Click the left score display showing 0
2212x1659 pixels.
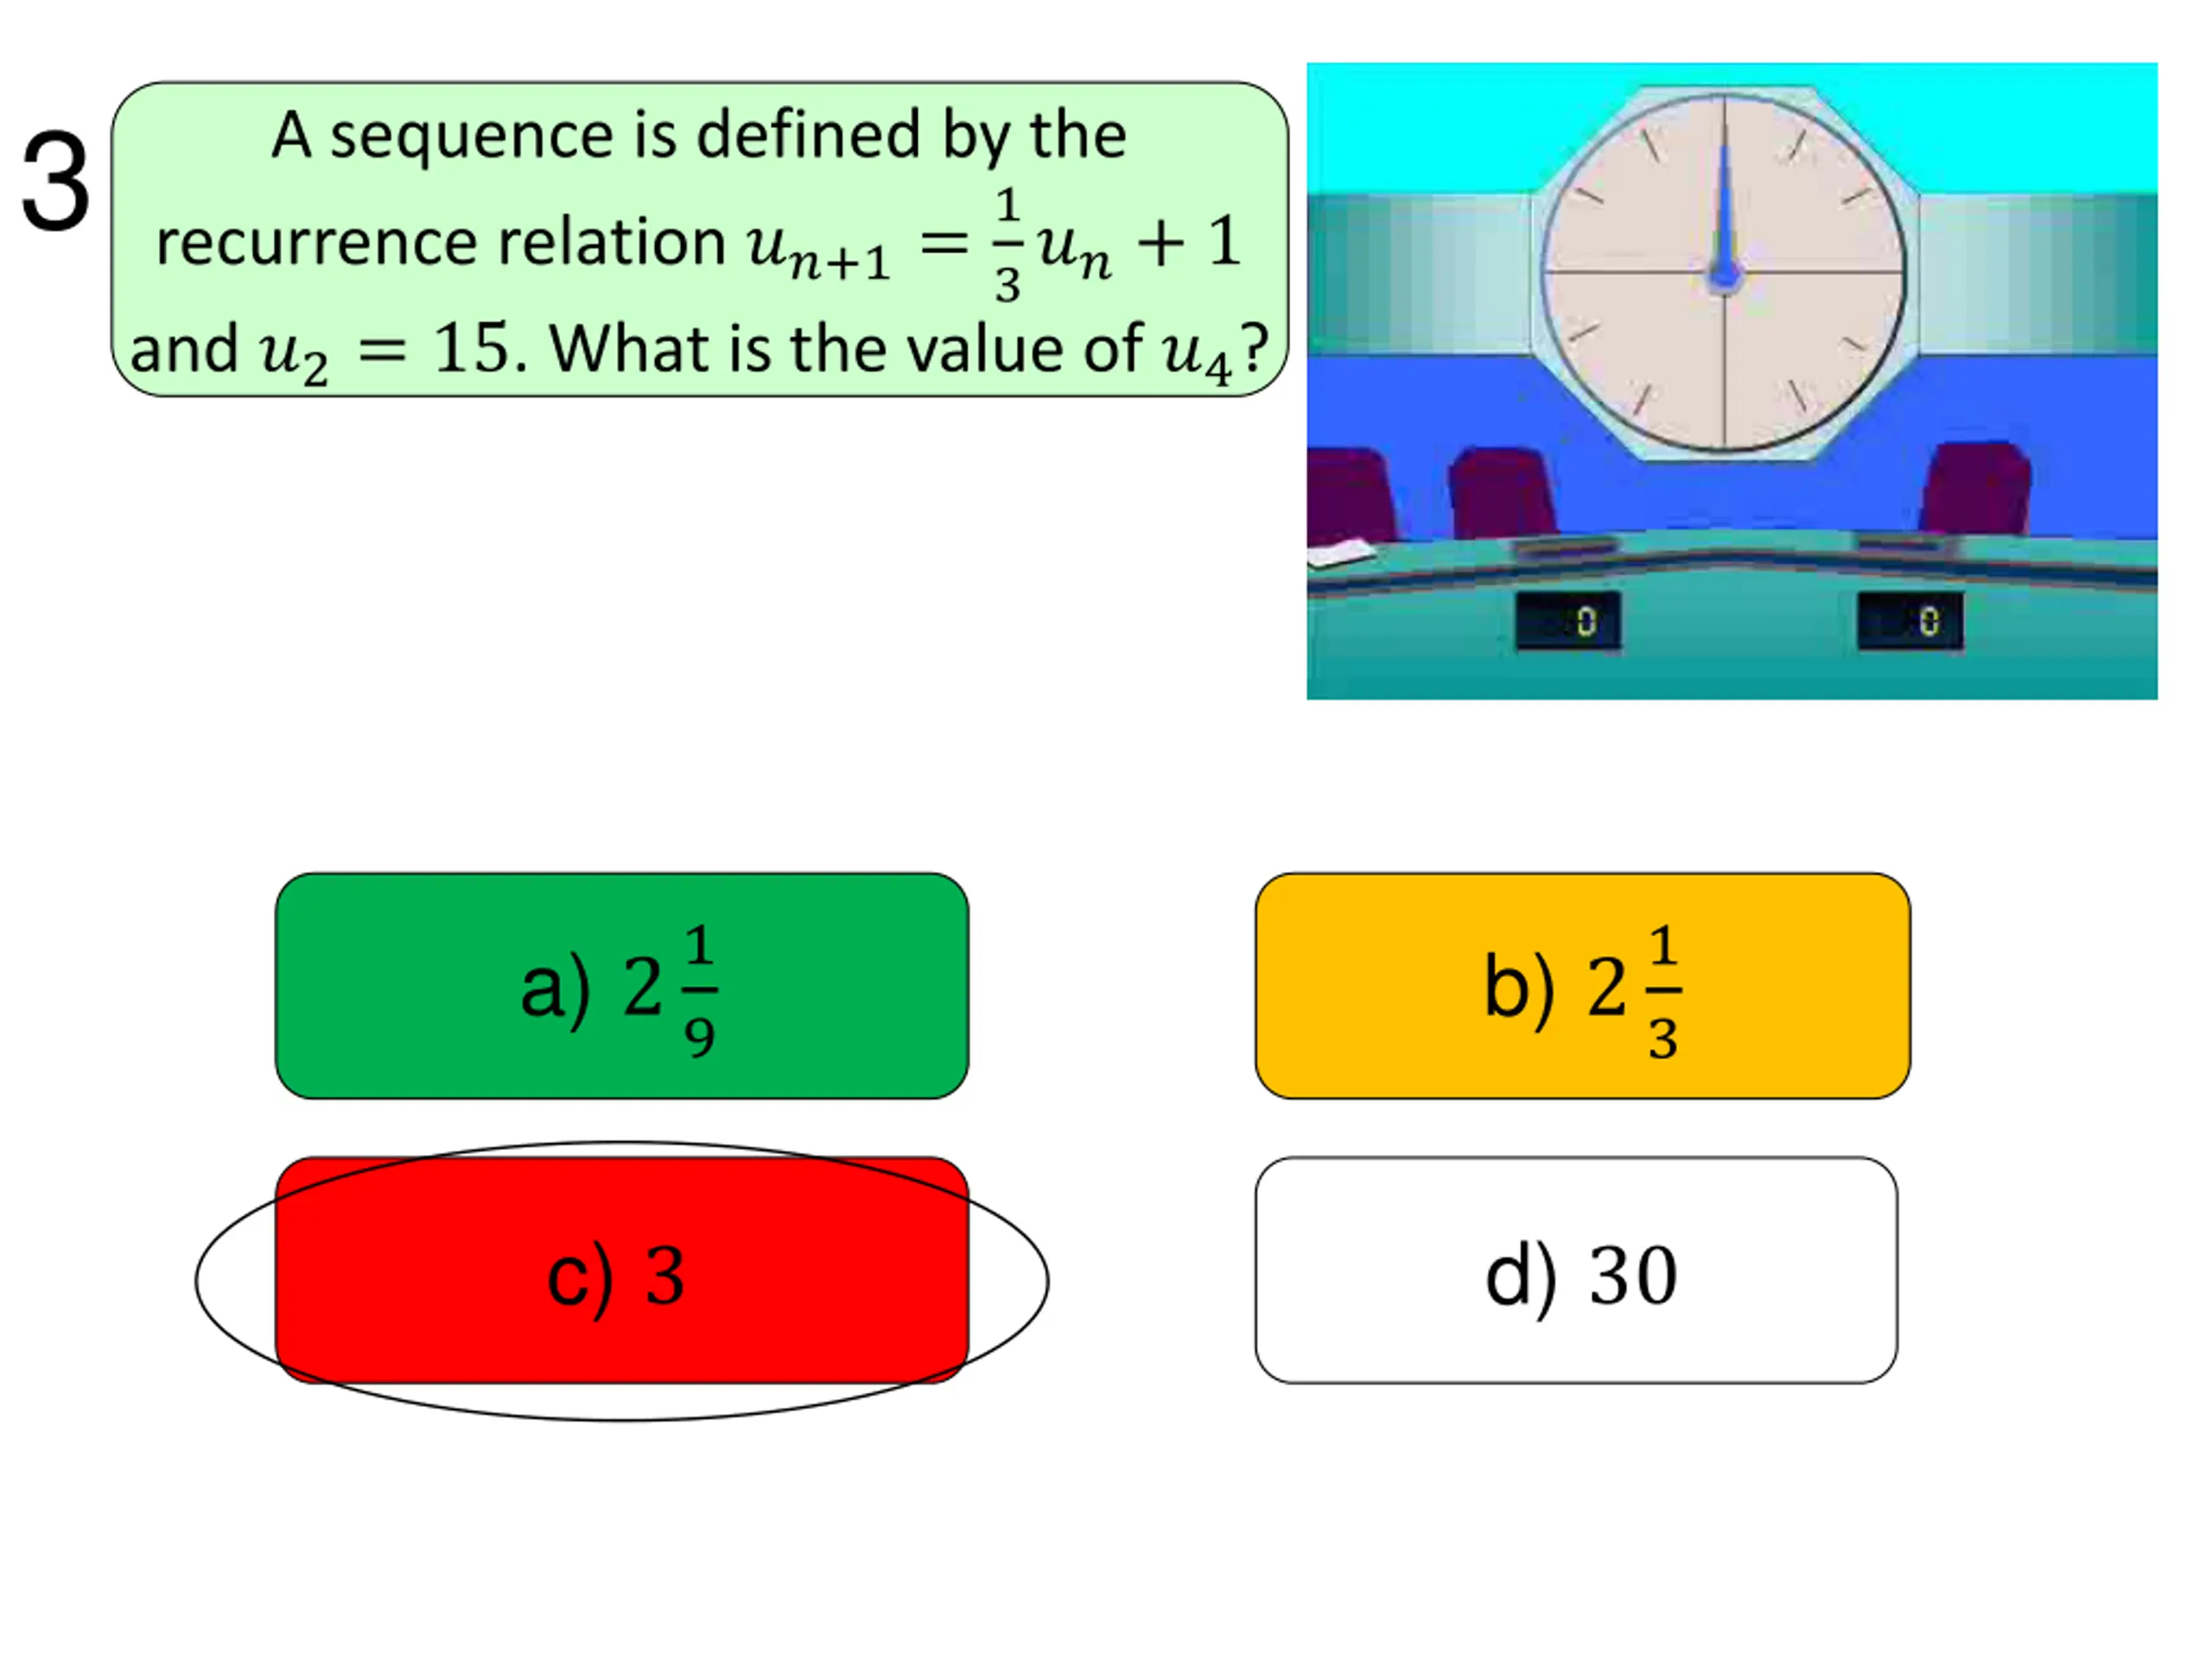[x=1568, y=622]
